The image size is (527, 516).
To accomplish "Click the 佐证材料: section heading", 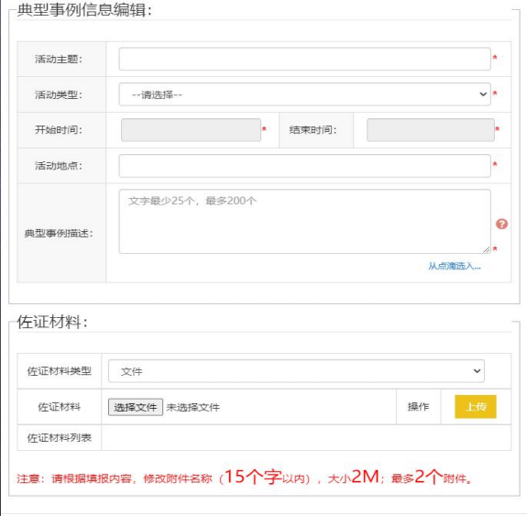I will click(x=52, y=322).
